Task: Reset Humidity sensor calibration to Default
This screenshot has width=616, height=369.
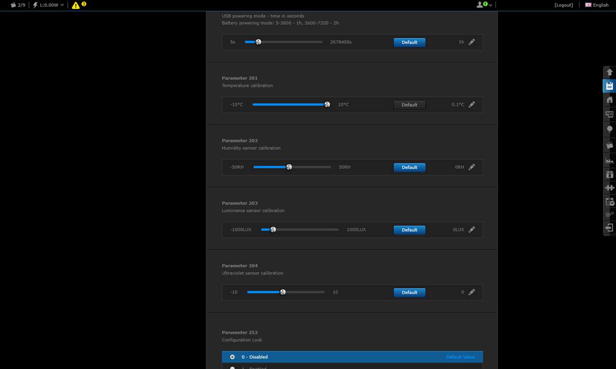Action: (409, 167)
